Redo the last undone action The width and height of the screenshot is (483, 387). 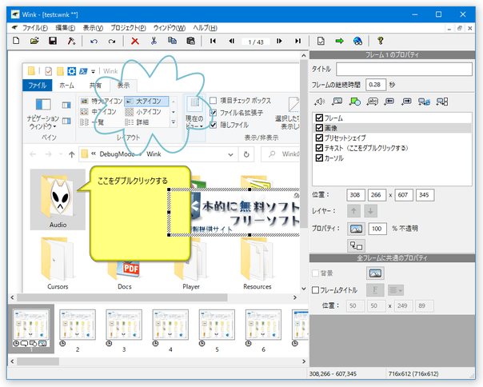[112, 41]
